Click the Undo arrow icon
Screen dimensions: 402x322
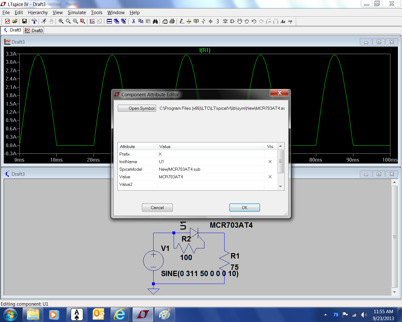tap(254, 21)
